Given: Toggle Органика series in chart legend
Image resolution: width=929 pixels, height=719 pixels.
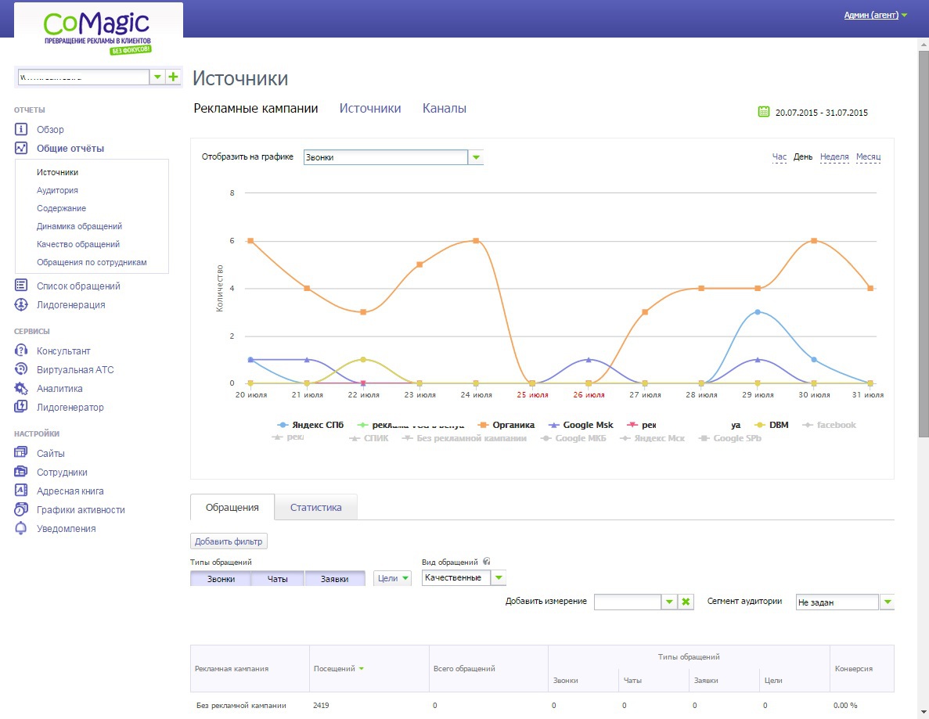Looking at the screenshot, I should [506, 425].
